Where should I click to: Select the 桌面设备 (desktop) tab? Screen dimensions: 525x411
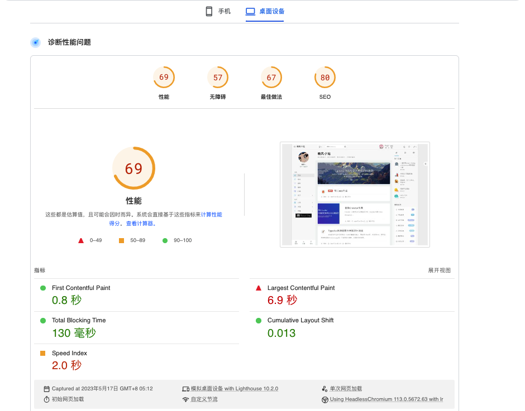click(x=265, y=11)
